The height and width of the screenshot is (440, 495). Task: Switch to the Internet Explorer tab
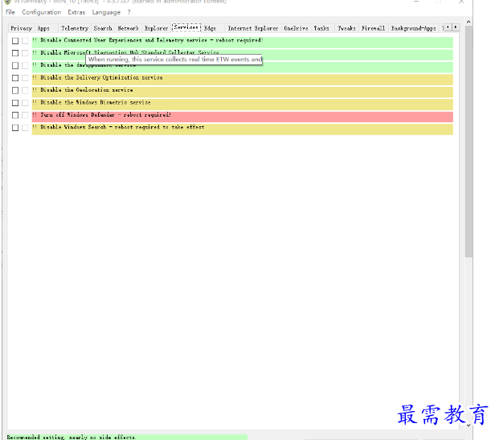[253, 28]
